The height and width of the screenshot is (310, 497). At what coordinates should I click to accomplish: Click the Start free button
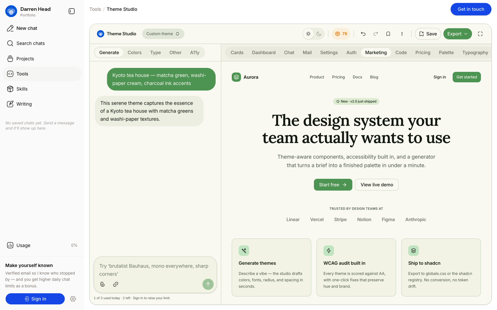[x=333, y=185]
